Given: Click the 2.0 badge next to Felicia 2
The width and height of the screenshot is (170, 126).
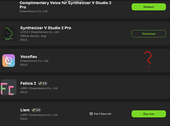Looking at the screenshot, I should 43,83.
